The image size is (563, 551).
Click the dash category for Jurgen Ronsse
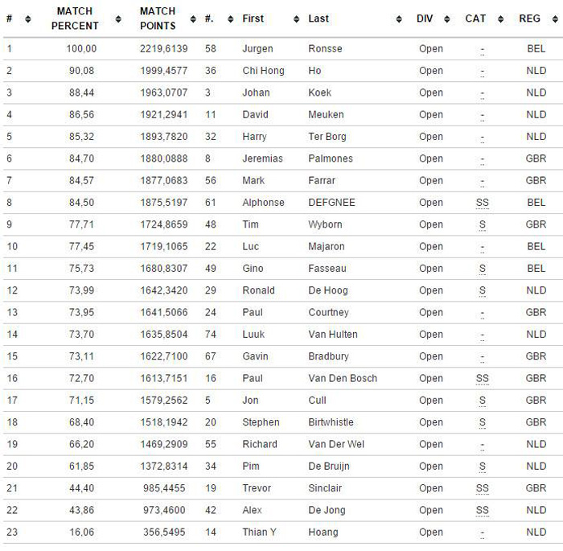coord(482,49)
